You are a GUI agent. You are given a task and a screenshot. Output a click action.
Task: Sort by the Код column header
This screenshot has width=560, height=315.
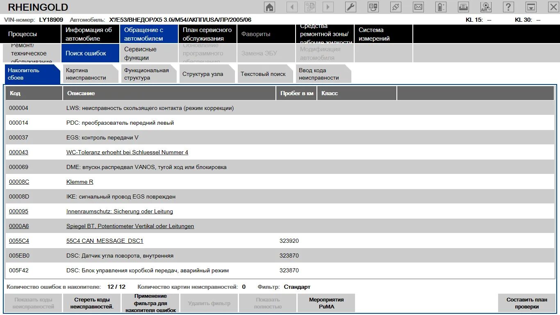click(34, 93)
